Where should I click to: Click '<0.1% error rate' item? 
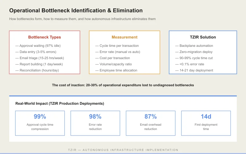[190, 64]
